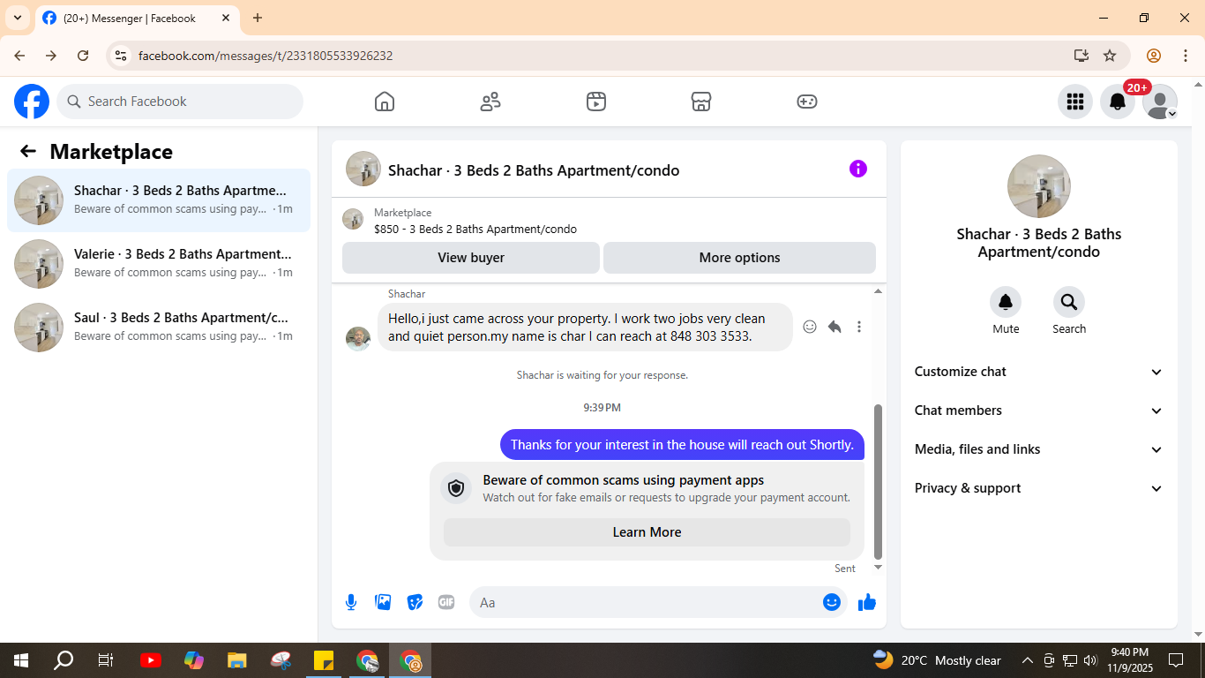The width and height of the screenshot is (1205, 678).
Task: Attach a file with the photo icon
Action: click(383, 602)
